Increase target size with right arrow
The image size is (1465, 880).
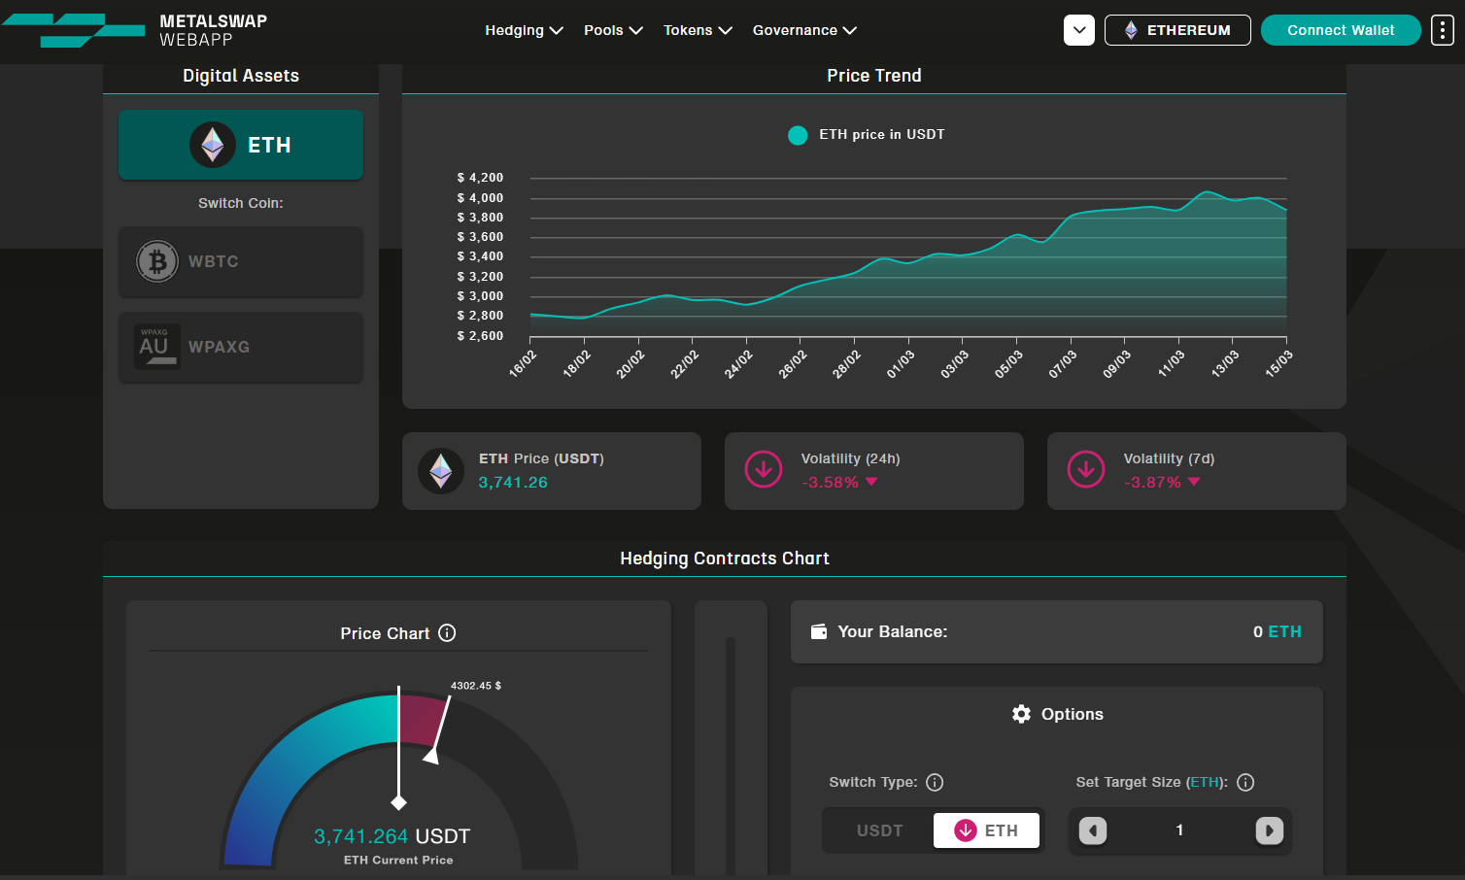[x=1269, y=830]
